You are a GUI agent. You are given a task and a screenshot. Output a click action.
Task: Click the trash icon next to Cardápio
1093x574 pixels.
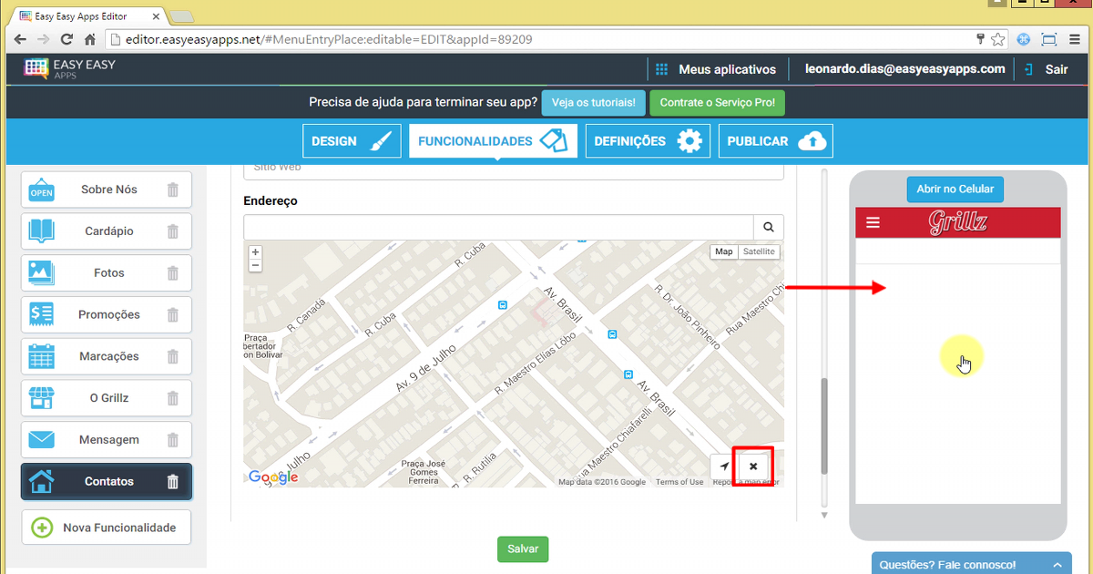click(x=173, y=231)
